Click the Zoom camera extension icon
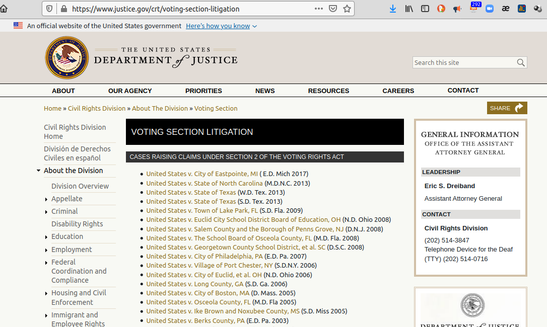The width and height of the screenshot is (547, 327). (490, 9)
